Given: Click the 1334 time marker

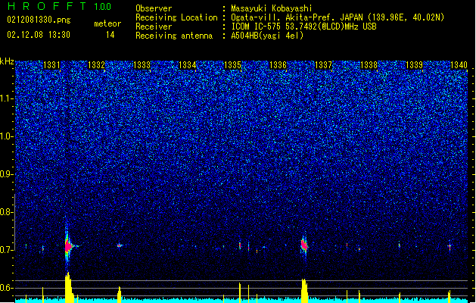Looking at the screenshot, I should [x=188, y=65].
